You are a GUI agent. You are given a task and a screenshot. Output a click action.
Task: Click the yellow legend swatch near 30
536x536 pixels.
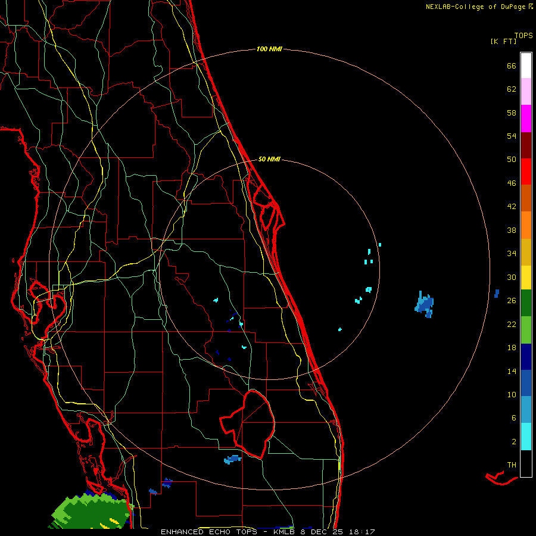coord(526,277)
